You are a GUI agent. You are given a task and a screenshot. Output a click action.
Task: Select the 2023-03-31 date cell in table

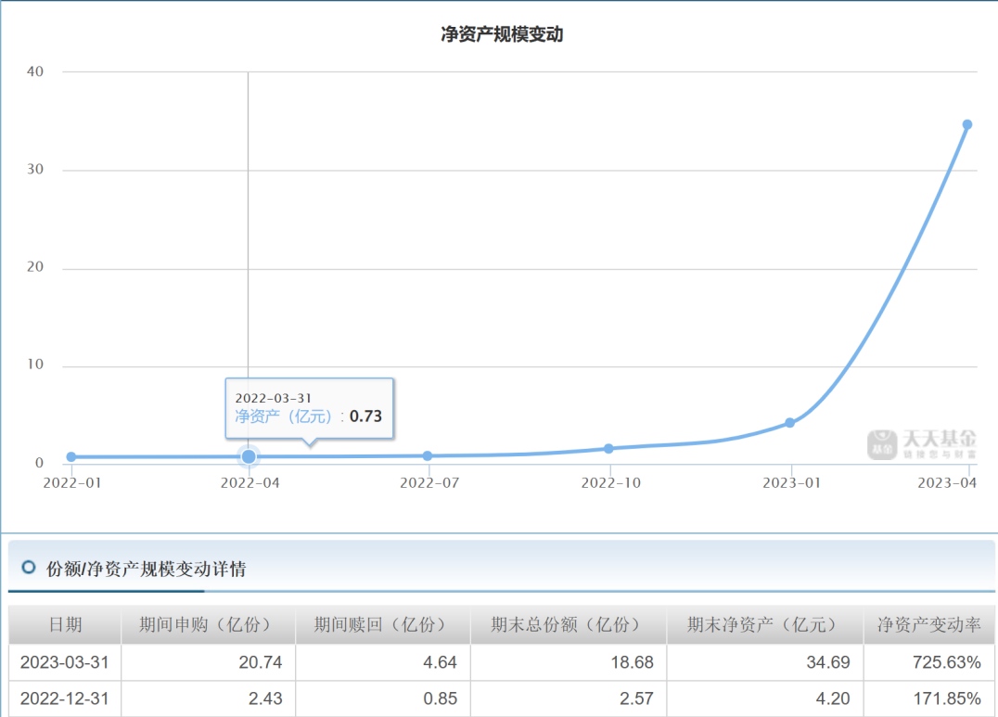point(65,662)
